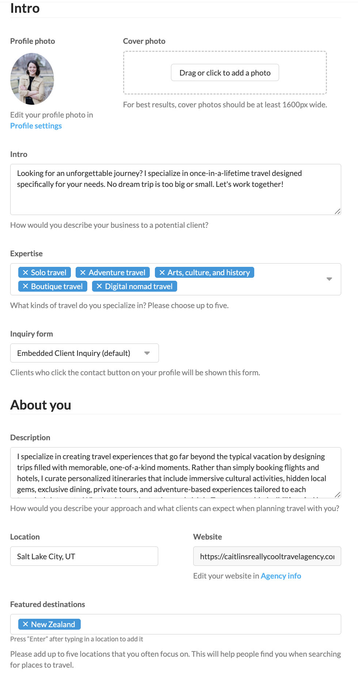Viewport: 358px width, 687px height.
Task: Remove the Adventure travel expertise tag
Action: tap(83, 273)
